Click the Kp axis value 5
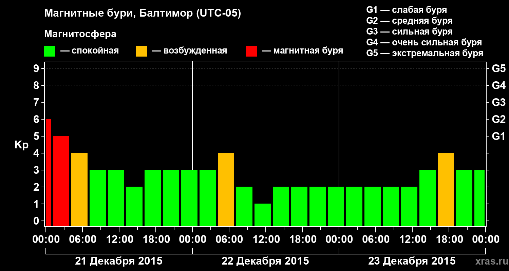Screen dimensions: 509x271 pos(37,136)
